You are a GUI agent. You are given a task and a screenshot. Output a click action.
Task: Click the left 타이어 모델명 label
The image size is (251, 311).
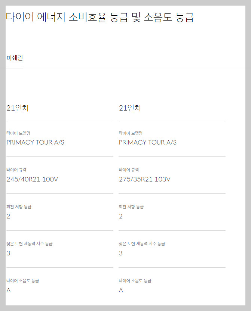pyautogui.click(x=18, y=133)
